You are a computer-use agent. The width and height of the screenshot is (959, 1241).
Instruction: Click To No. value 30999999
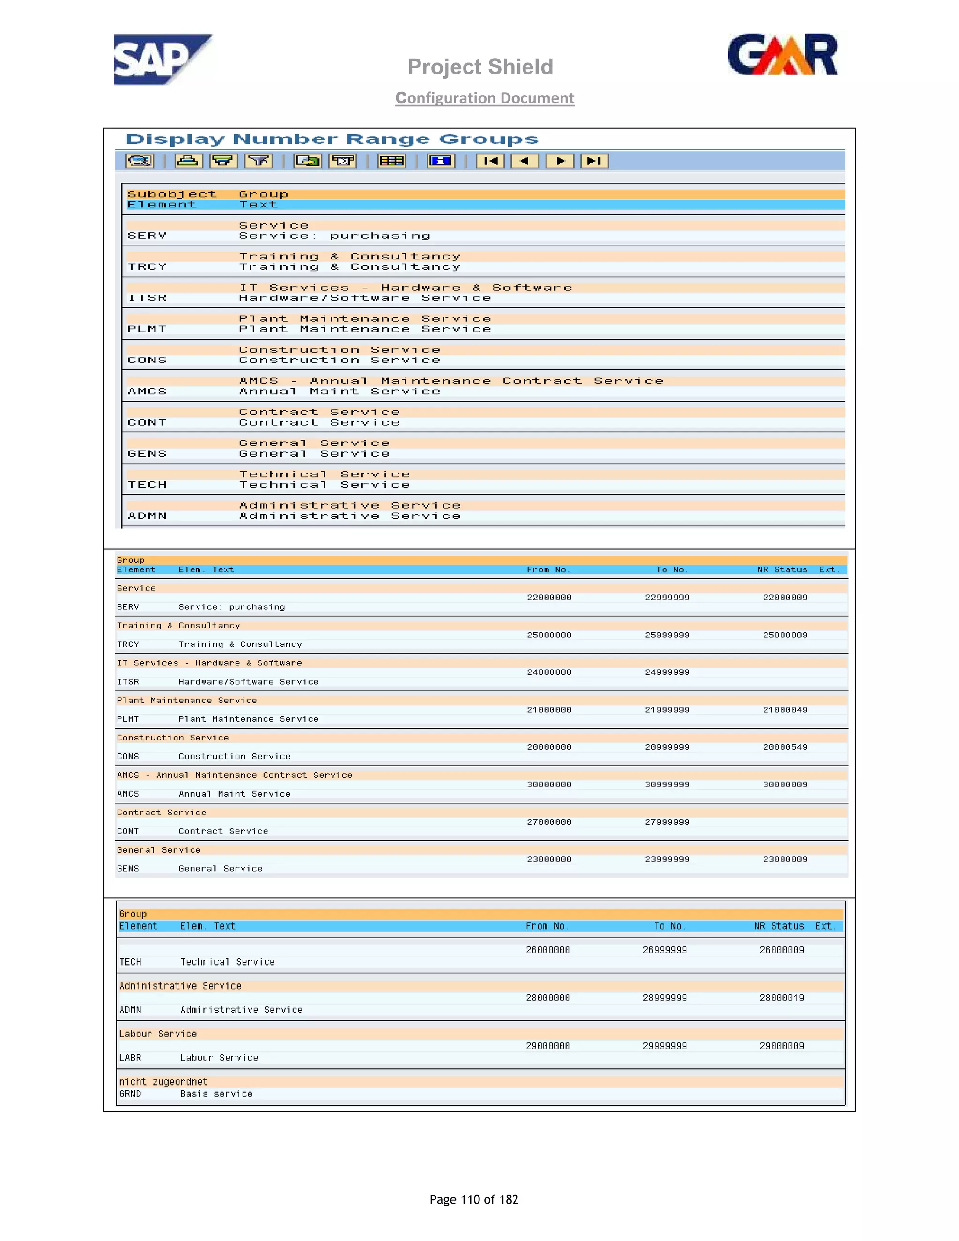(x=667, y=785)
